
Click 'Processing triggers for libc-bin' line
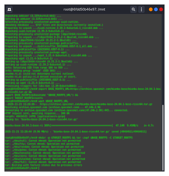(44, 86)
